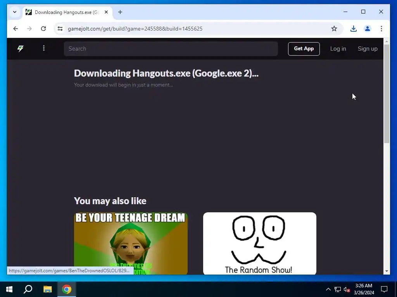Open The Random Show! game thumbnail

259,243
